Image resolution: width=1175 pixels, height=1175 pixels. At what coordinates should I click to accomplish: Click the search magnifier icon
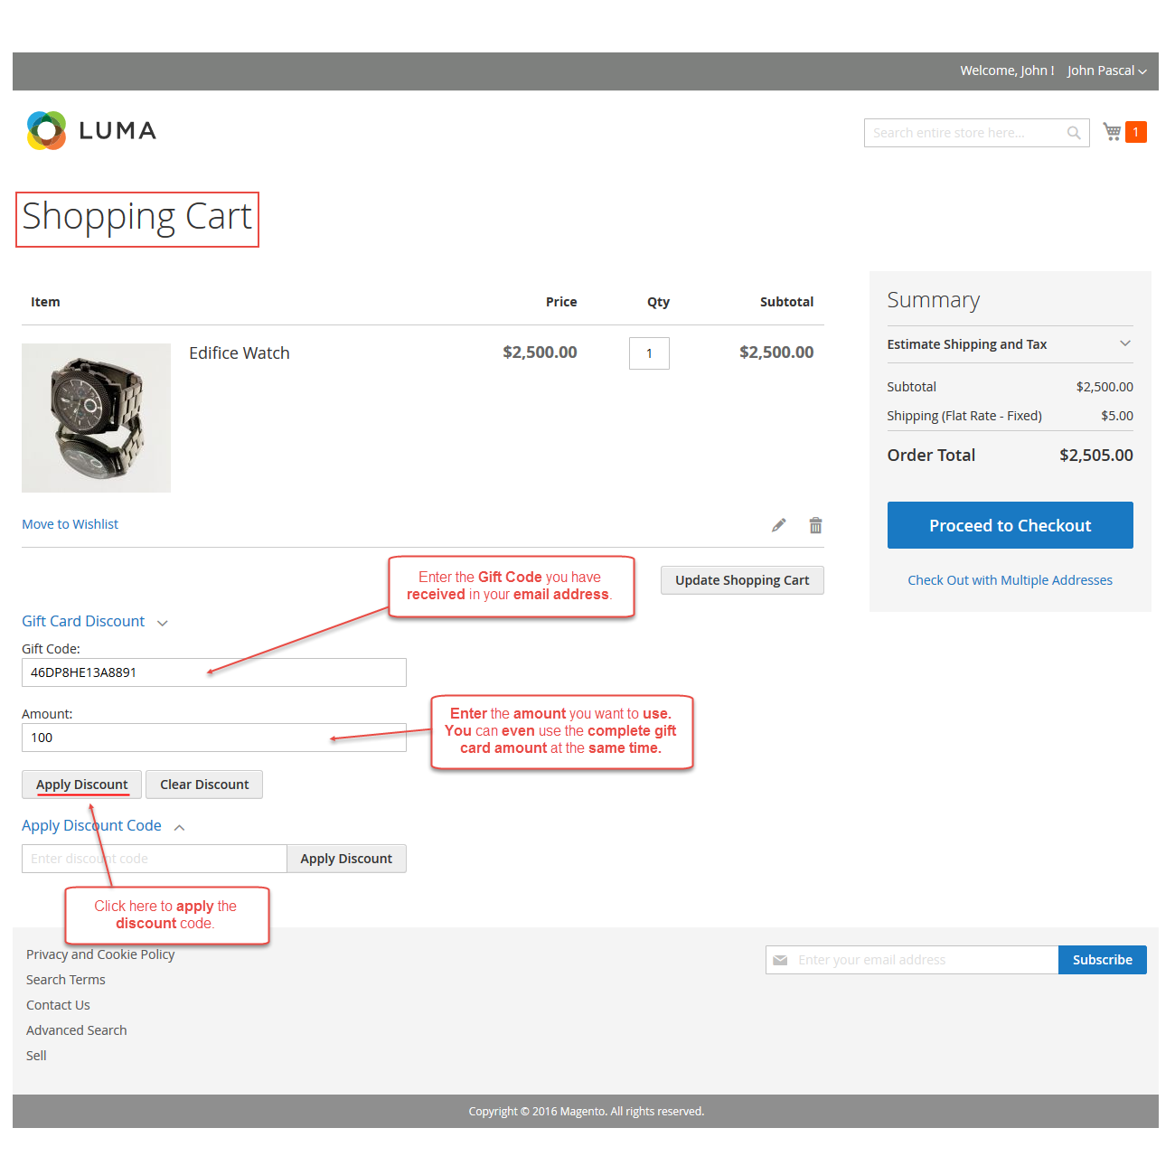coord(1074,133)
